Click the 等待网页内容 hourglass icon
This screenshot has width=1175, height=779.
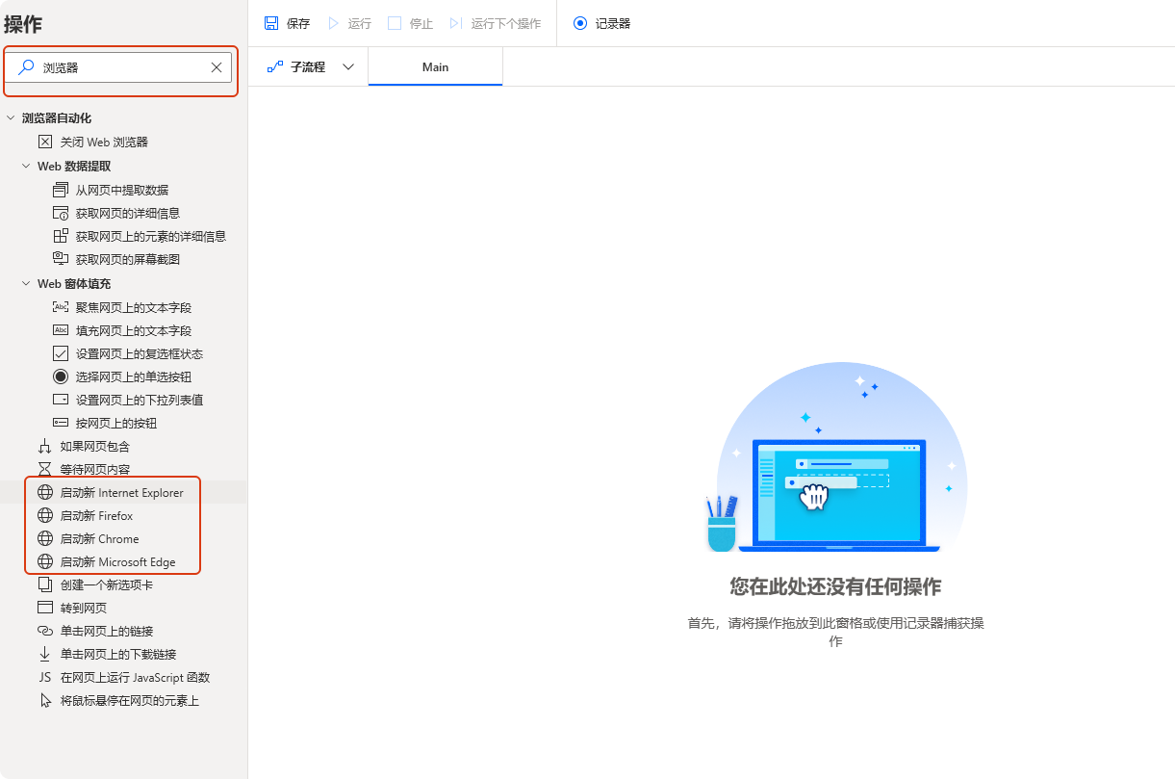(x=45, y=469)
